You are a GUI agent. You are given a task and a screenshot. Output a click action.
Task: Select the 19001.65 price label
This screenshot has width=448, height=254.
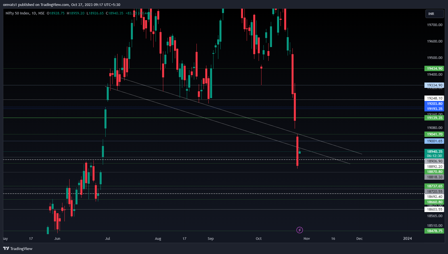[434, 141]
